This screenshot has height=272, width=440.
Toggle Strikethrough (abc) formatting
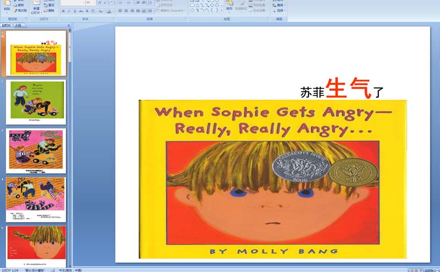(x=81, y=11)
